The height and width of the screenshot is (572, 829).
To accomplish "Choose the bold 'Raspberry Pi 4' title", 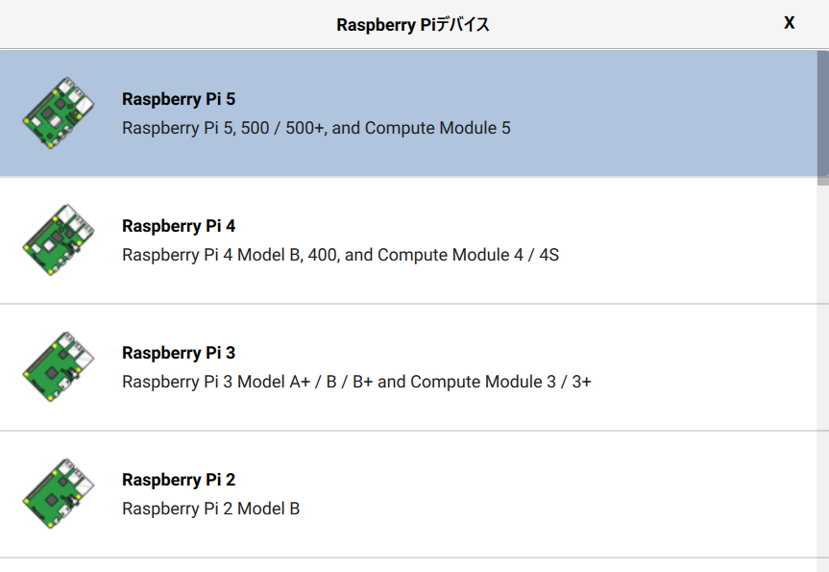I will [x=179, y=226].
